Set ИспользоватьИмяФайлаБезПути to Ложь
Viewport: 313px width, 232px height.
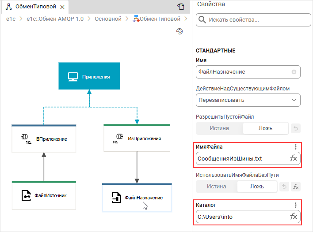(x=257, y=187)
